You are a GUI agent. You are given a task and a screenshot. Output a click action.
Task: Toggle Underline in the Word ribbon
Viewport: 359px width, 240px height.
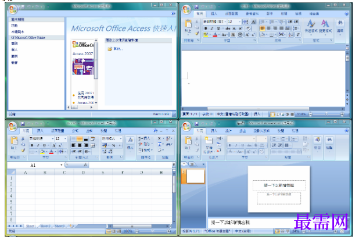click(218, 28)
